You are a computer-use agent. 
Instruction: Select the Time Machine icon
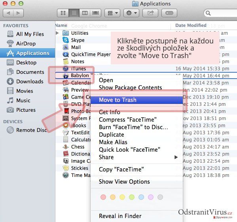pyautogui.click(x=66, y=175)
